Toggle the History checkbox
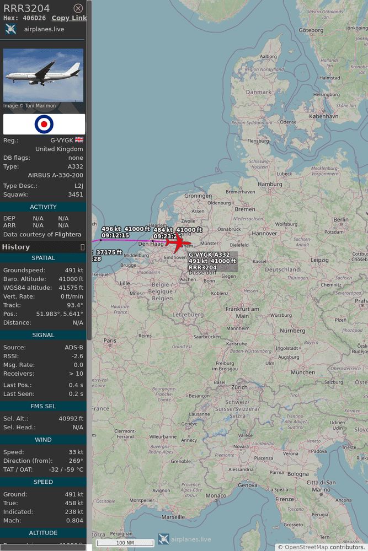The image size is (368, 551). click(82, 247)
